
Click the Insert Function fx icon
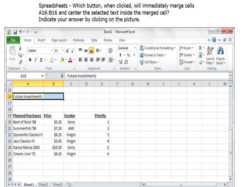click(x=62, y=76)
